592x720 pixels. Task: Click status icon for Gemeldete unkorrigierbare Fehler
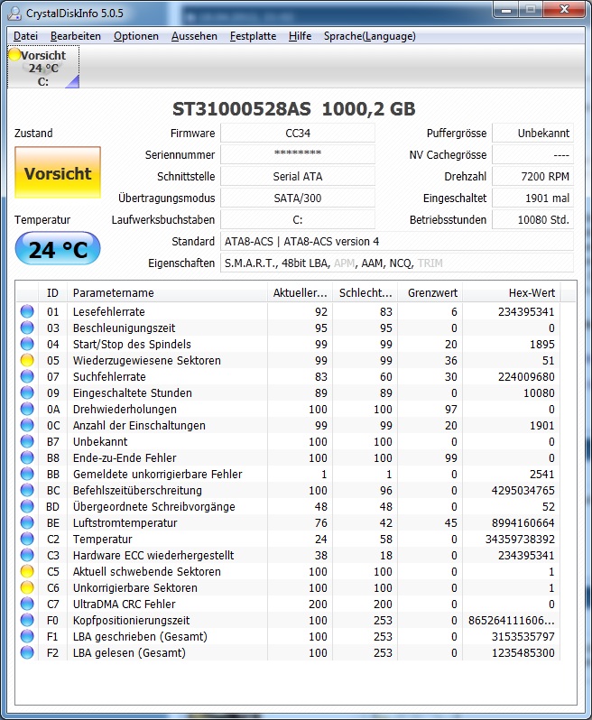[x=27, y=474]
